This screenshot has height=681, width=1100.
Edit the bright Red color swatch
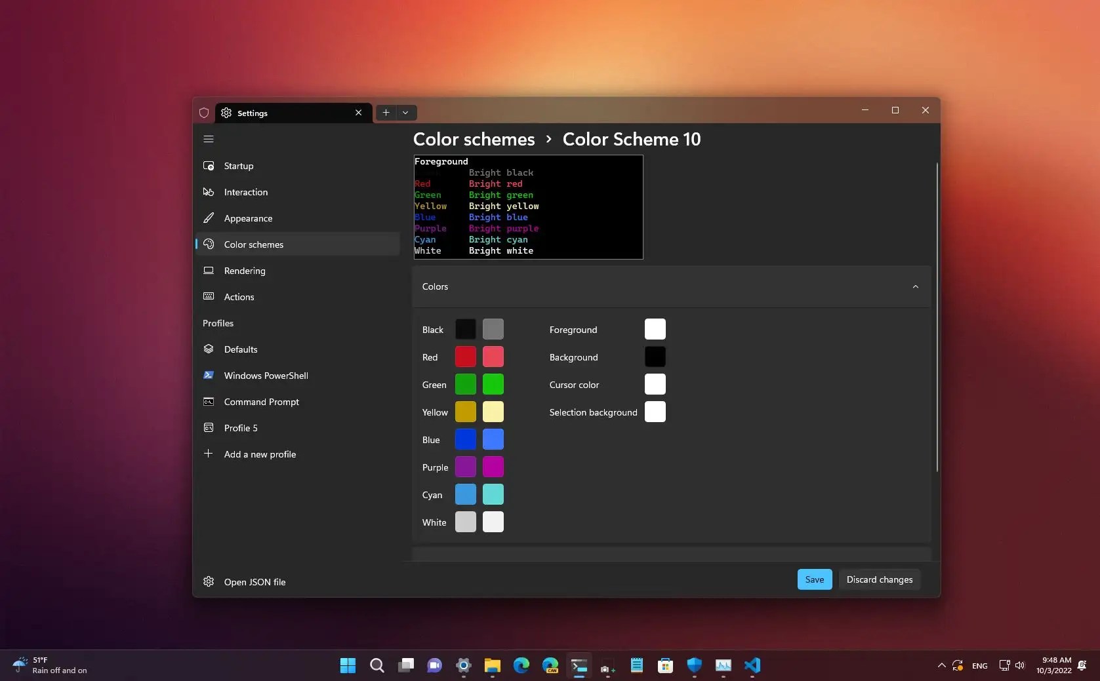click(493, 357)
